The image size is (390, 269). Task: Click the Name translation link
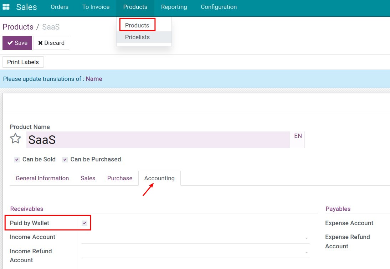(x=94, y=79)
